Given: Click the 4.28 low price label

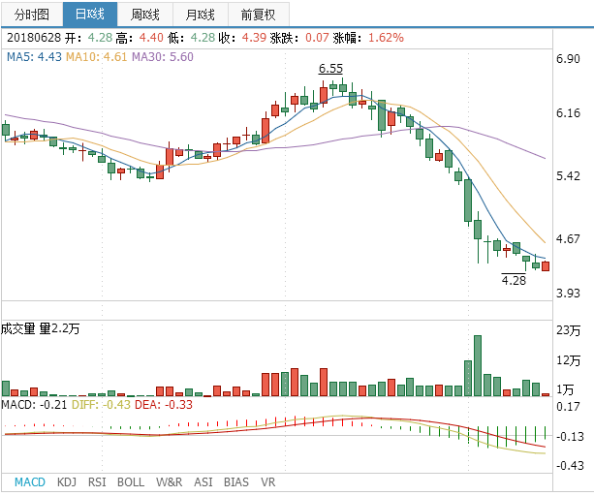Looking at the screenshot, I should point(514,280).
